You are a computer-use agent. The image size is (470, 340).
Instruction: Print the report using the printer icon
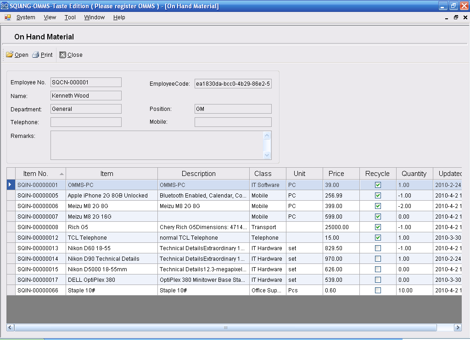coord(36,55)
